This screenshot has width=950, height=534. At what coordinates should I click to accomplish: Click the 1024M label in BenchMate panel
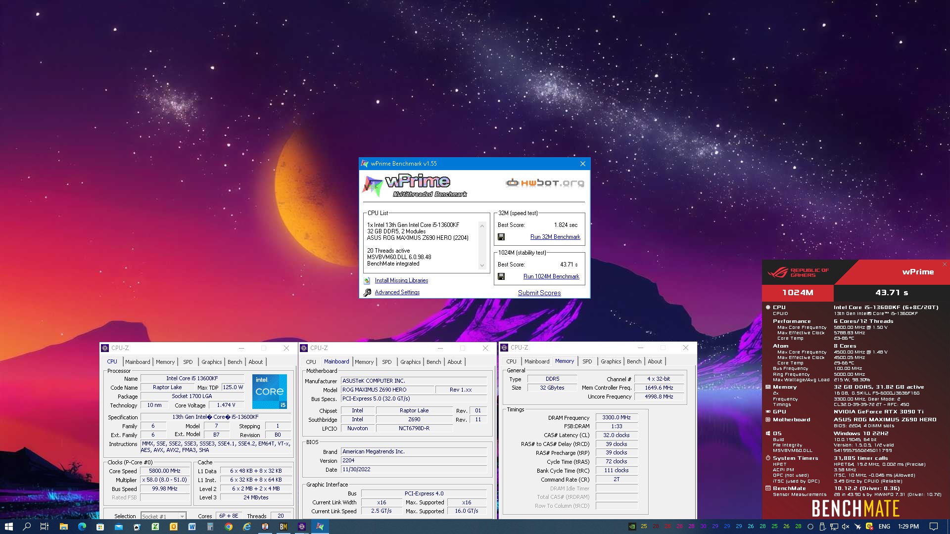pyautogui.click(x=798, y=292)
